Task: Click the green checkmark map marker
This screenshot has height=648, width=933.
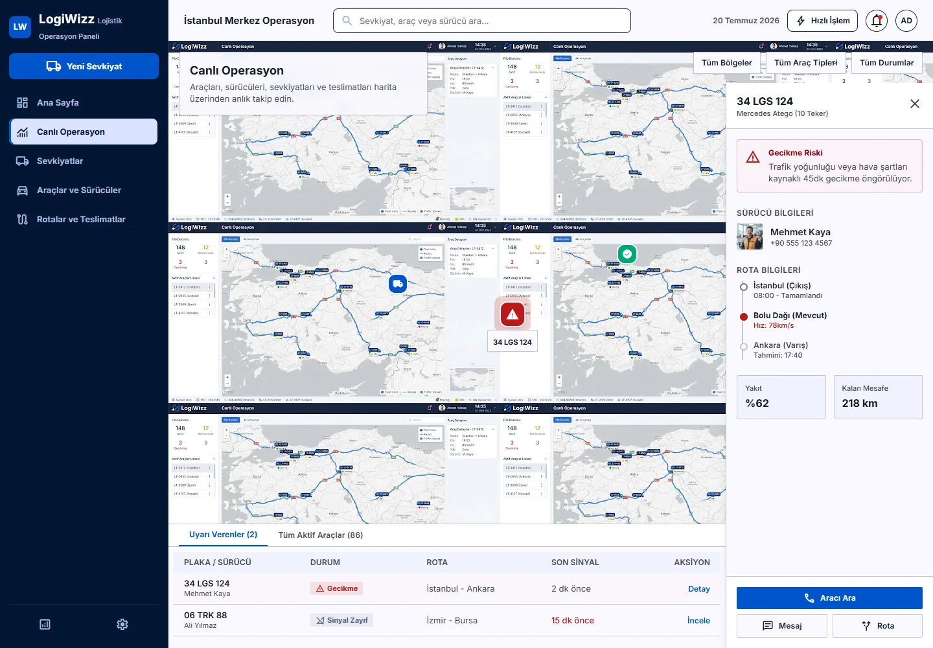Action: coord(627,254)
